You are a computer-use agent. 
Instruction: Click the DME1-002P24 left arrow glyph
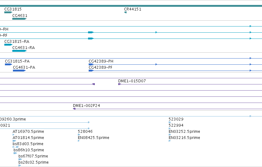(x=74, y=109)
